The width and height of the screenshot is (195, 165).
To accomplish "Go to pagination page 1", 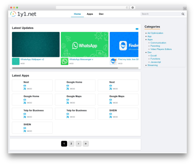I will (64, 144).
